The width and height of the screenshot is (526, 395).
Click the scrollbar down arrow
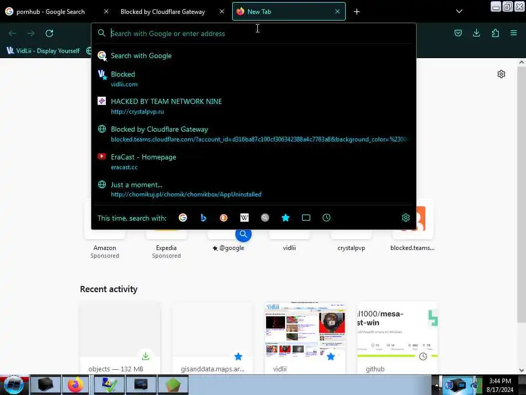[x=521, y=370]
